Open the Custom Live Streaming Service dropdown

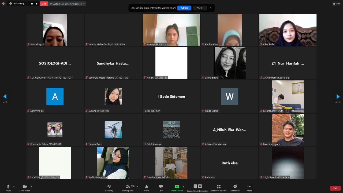[84, 4]
